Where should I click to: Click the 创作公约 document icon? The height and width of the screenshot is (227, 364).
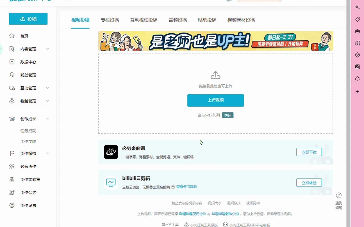coord(12,192)
